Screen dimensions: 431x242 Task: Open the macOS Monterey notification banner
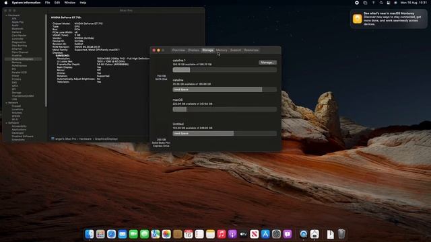pyautogui.click(x=389, y=19)
